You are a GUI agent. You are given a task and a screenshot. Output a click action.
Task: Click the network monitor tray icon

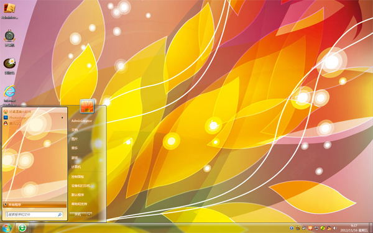click(316, 228)
